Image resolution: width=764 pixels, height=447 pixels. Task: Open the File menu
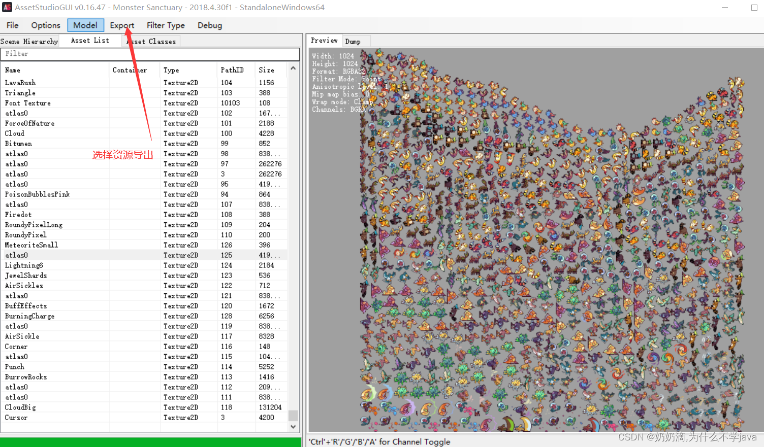tap(12, 25)
